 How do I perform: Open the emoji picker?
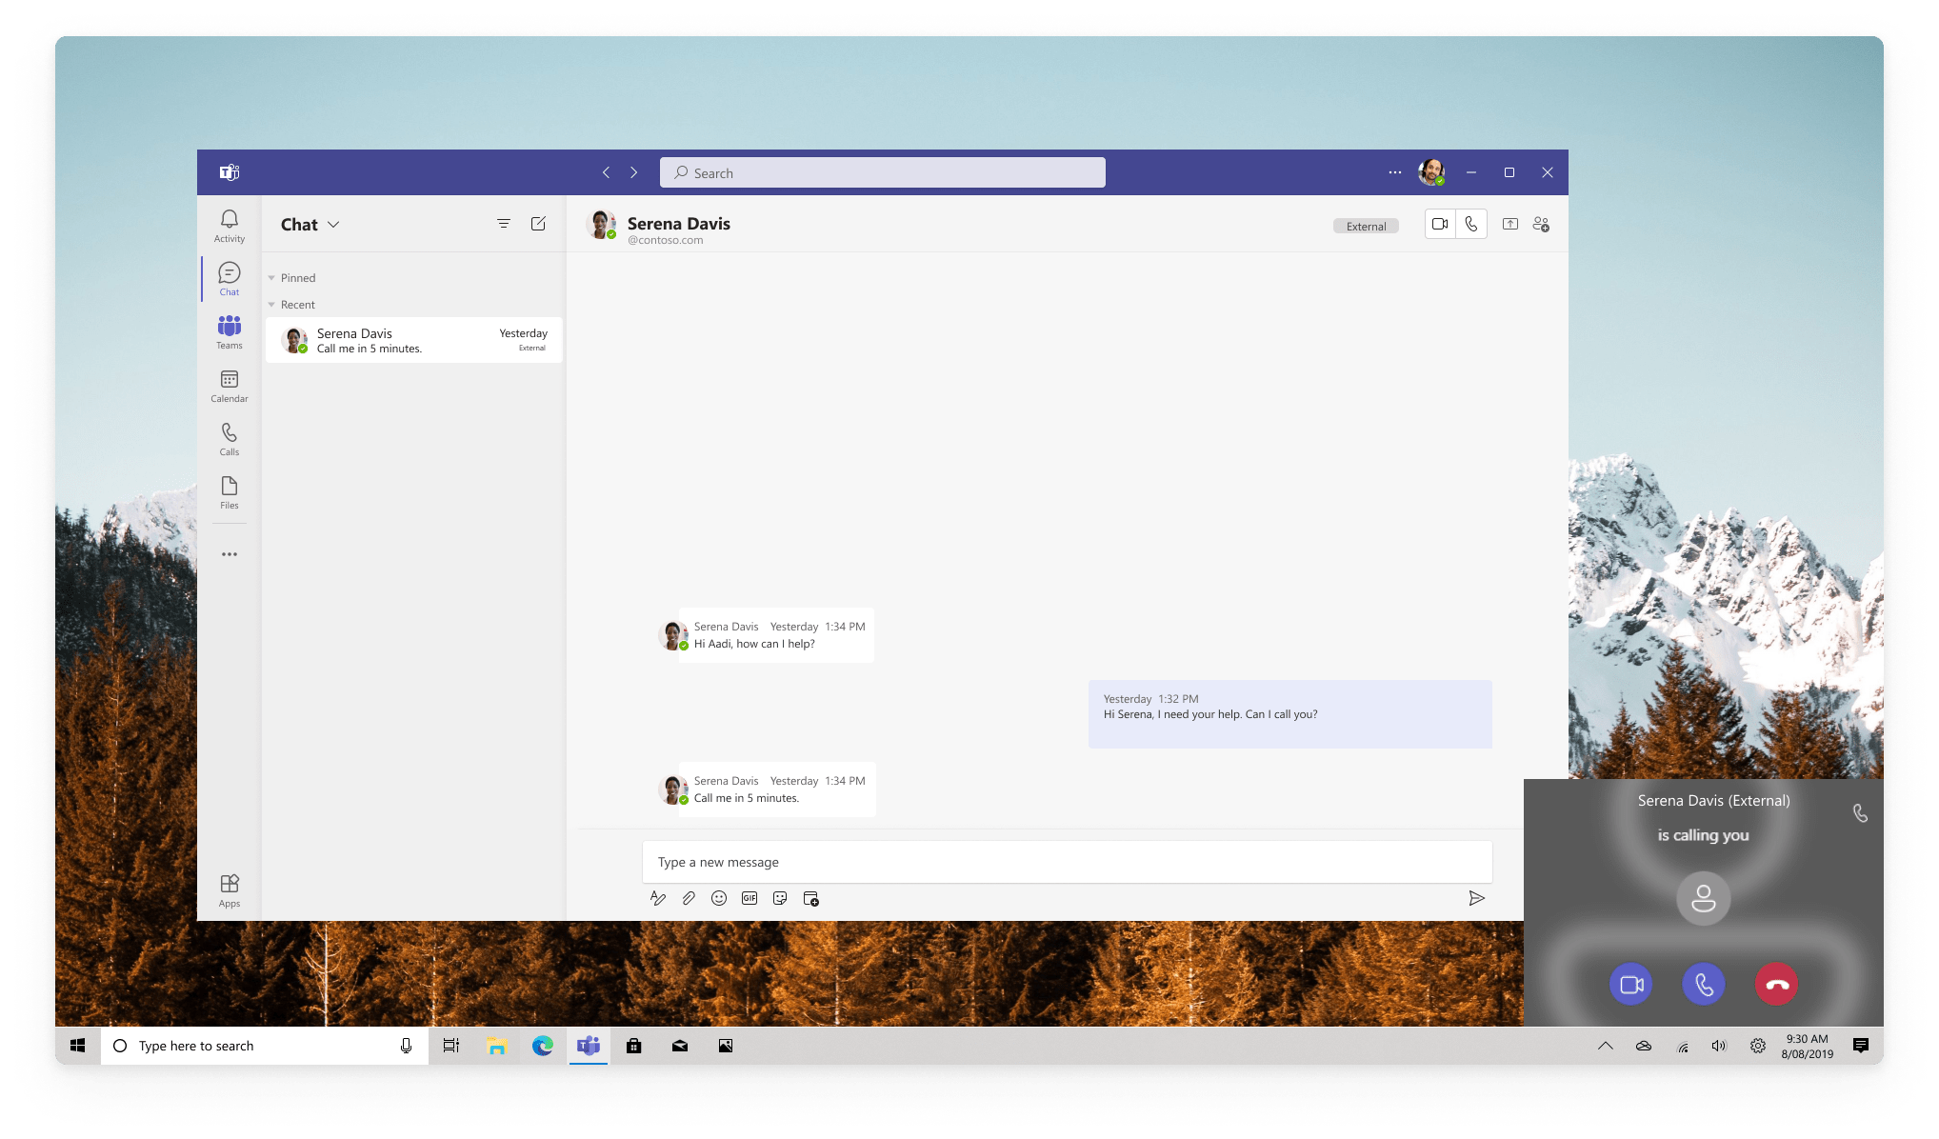(719, 898)
